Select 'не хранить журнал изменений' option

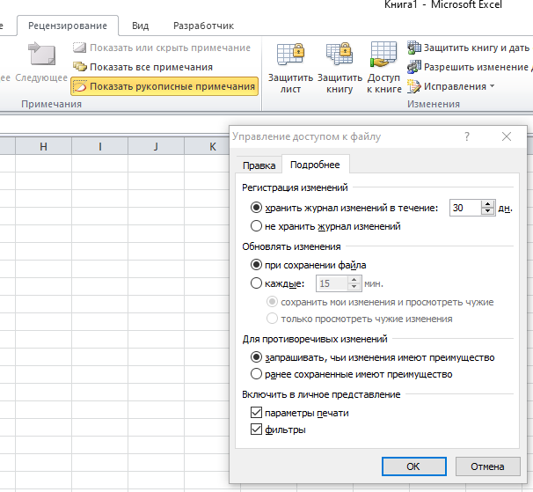pyautogui.click(x=257, y=226)
